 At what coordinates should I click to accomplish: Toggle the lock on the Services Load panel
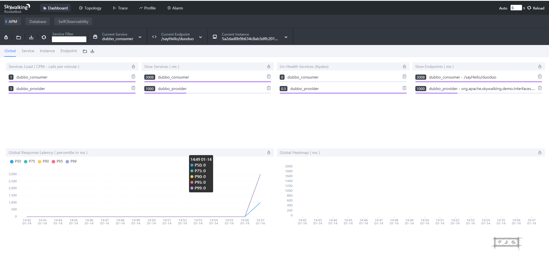point(133,66)
